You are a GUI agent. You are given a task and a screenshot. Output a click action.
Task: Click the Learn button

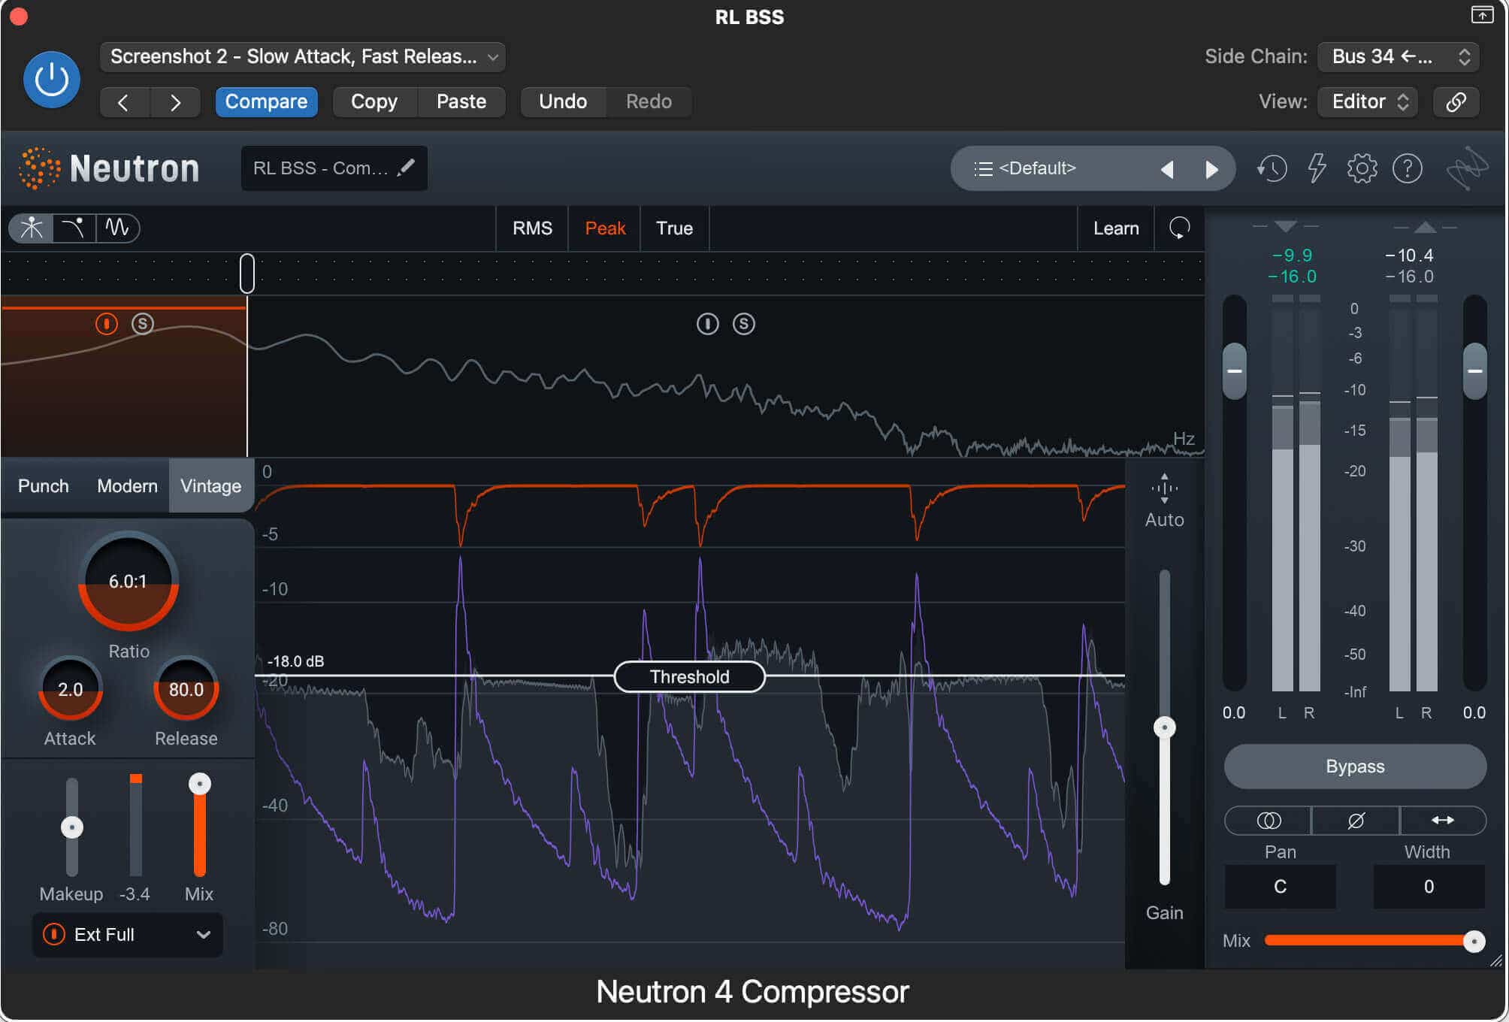[x=1116, y=228]
